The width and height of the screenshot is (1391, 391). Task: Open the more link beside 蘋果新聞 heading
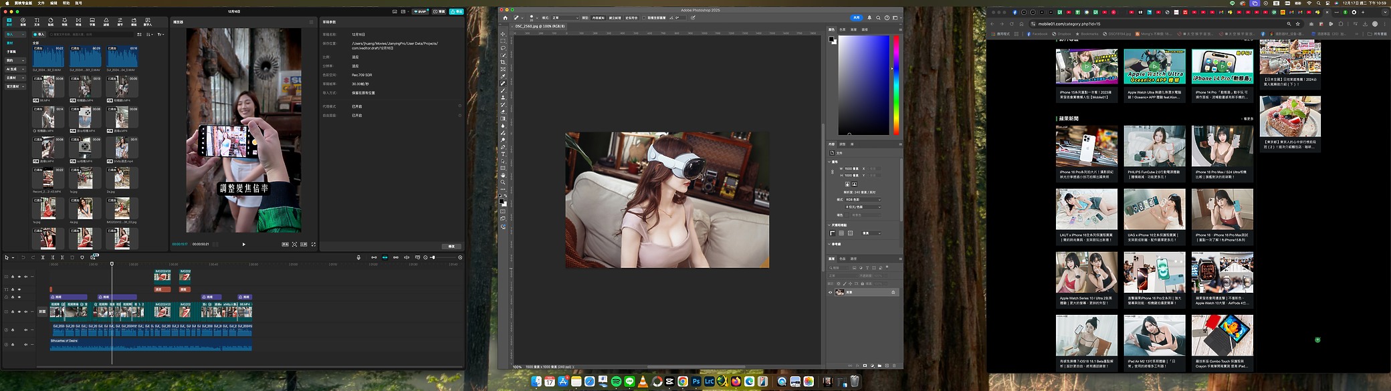coord(1248,119)
